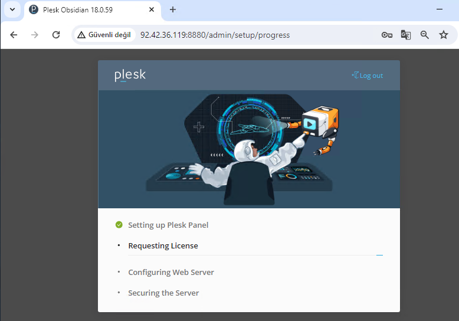
Task: Click the plesk logo
Action: click(x=130, y=76)
